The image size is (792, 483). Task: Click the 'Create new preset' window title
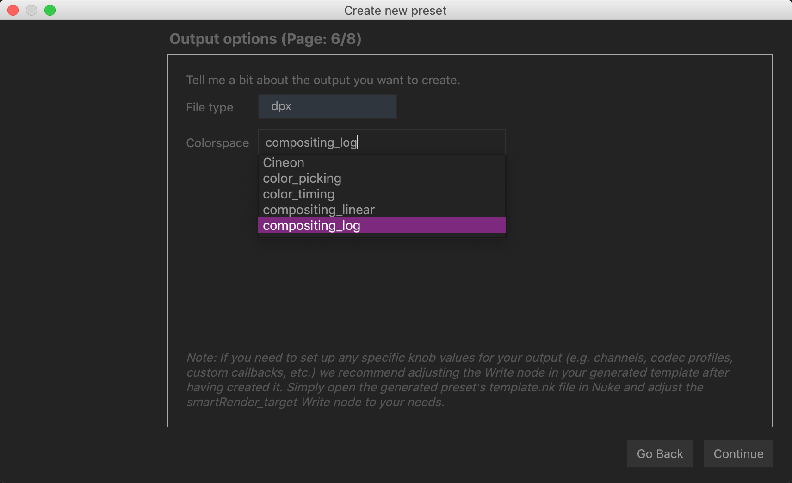395,11
